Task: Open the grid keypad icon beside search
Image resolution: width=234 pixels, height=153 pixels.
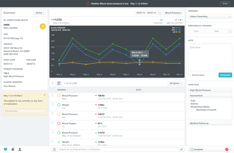Action: tap(55, 150)
